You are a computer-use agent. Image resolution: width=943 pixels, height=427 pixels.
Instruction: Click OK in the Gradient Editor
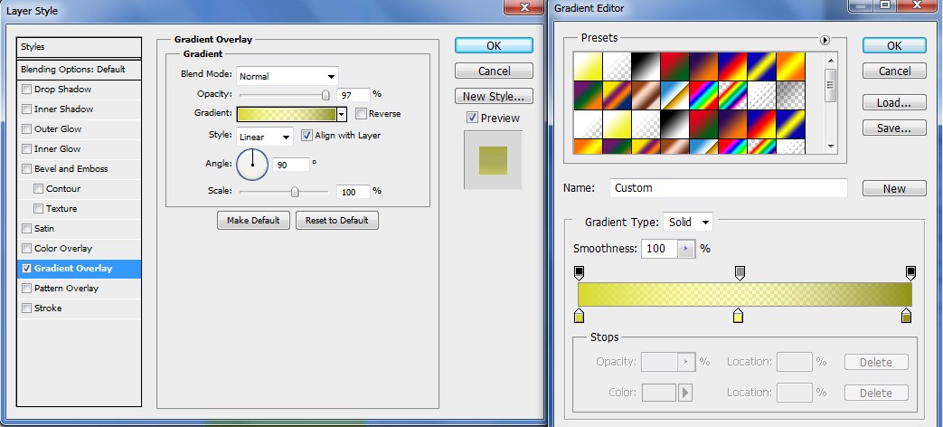pos(894,46)
